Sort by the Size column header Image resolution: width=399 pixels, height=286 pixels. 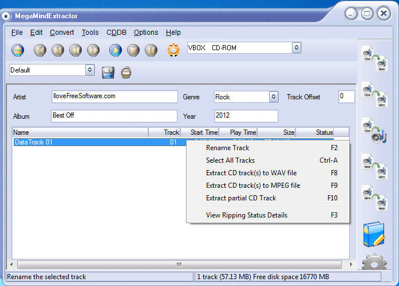(x=276, y=132)
